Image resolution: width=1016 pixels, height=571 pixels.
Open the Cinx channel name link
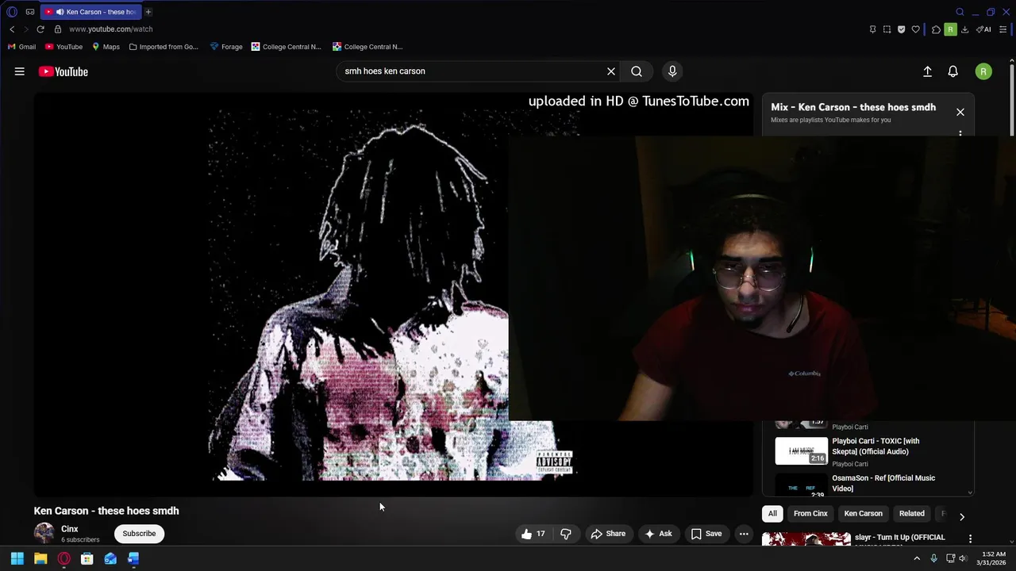[70, 529]
